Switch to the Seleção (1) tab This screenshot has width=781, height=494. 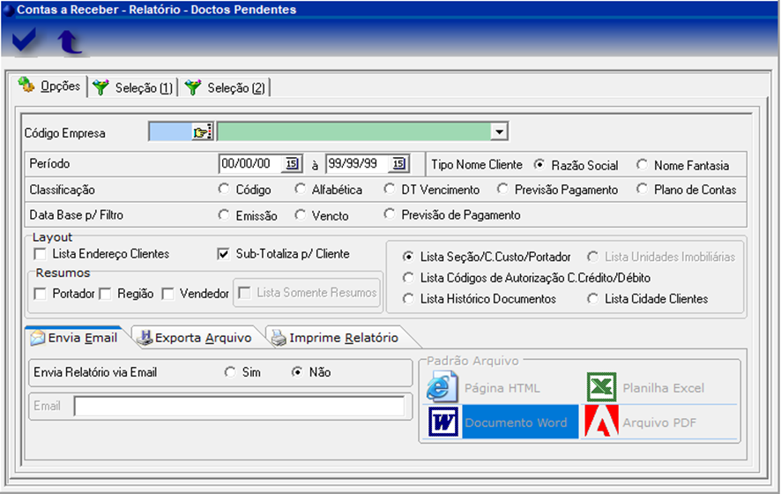tap(135, 88)
